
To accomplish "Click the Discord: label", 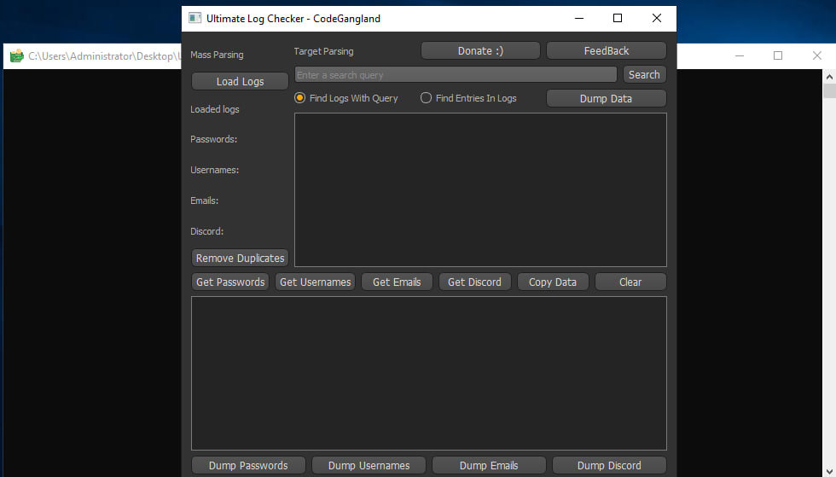I will (x=206, y=231).
